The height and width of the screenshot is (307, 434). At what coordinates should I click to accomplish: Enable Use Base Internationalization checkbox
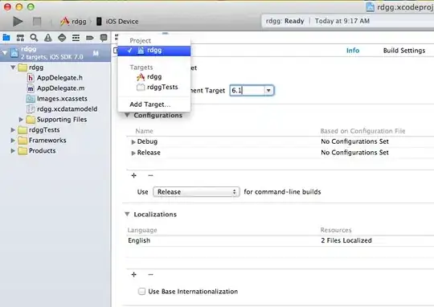click(x=141, y=291)
